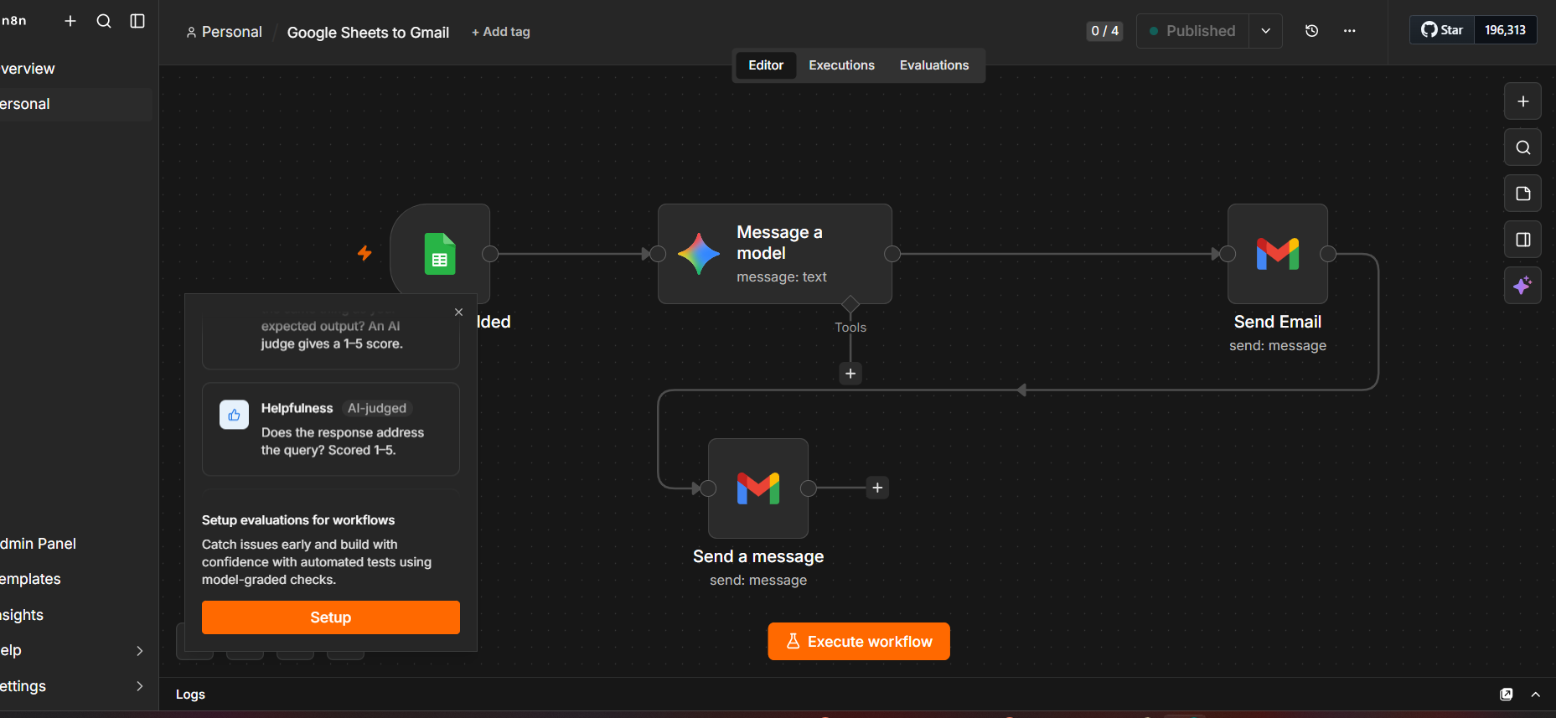Image resolution: width=1556 pixels, height=718 pixels.
Task: Click the Tools diamond connector
Action: [x=850, y=304]
